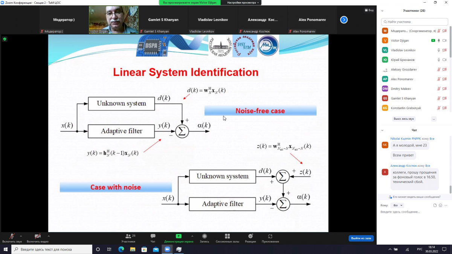Collapse the Участники panel chevron
This screenshot has width=452, height=254.
pos(382,11)
